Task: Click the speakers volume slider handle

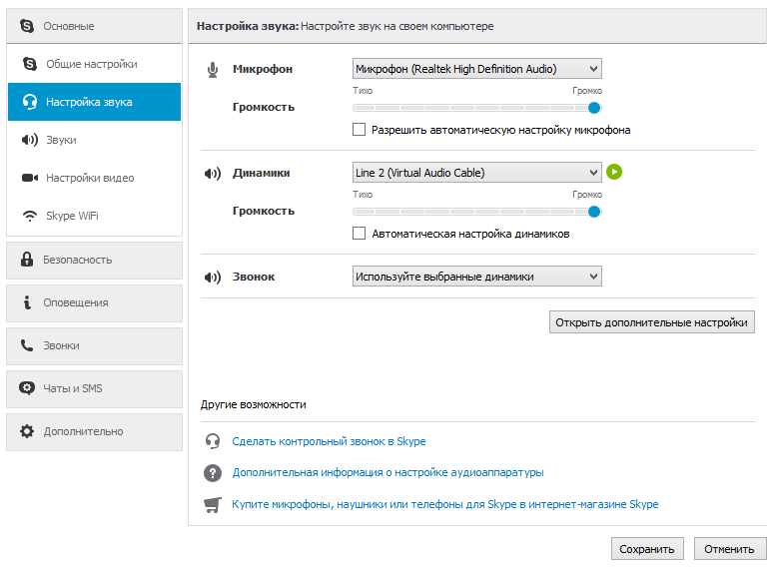Action: pyautogui.click(x=594, y=212)
